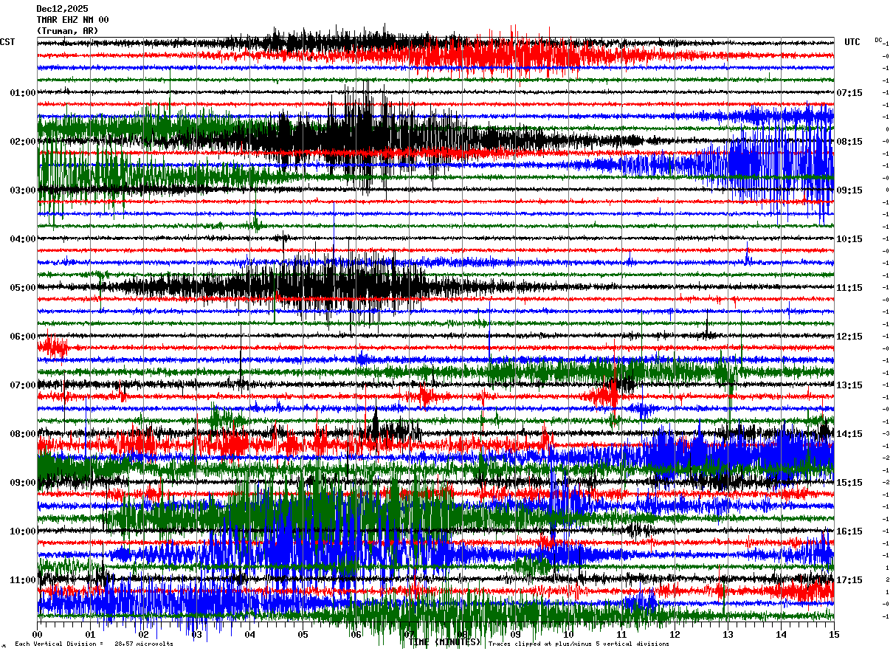Click minute tick 13 on bottom axis
Screen dimensions: 893x654
[728, 634]
